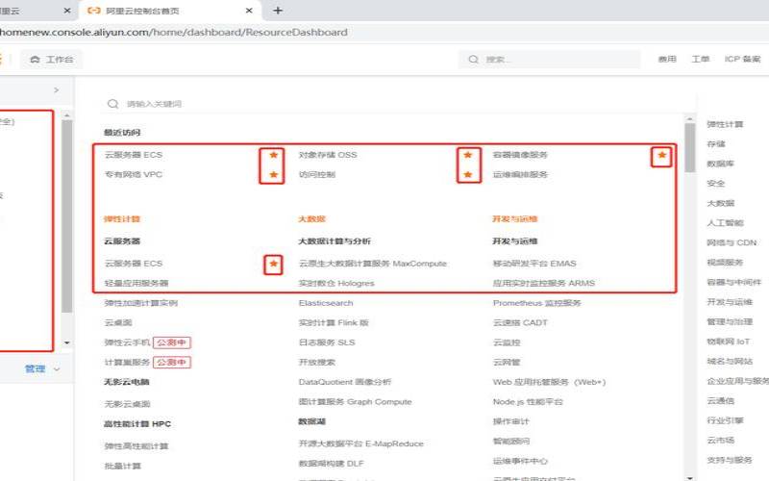Open a new browser tab with the plus button
The image size is (769, 481).
pos(278,11)
